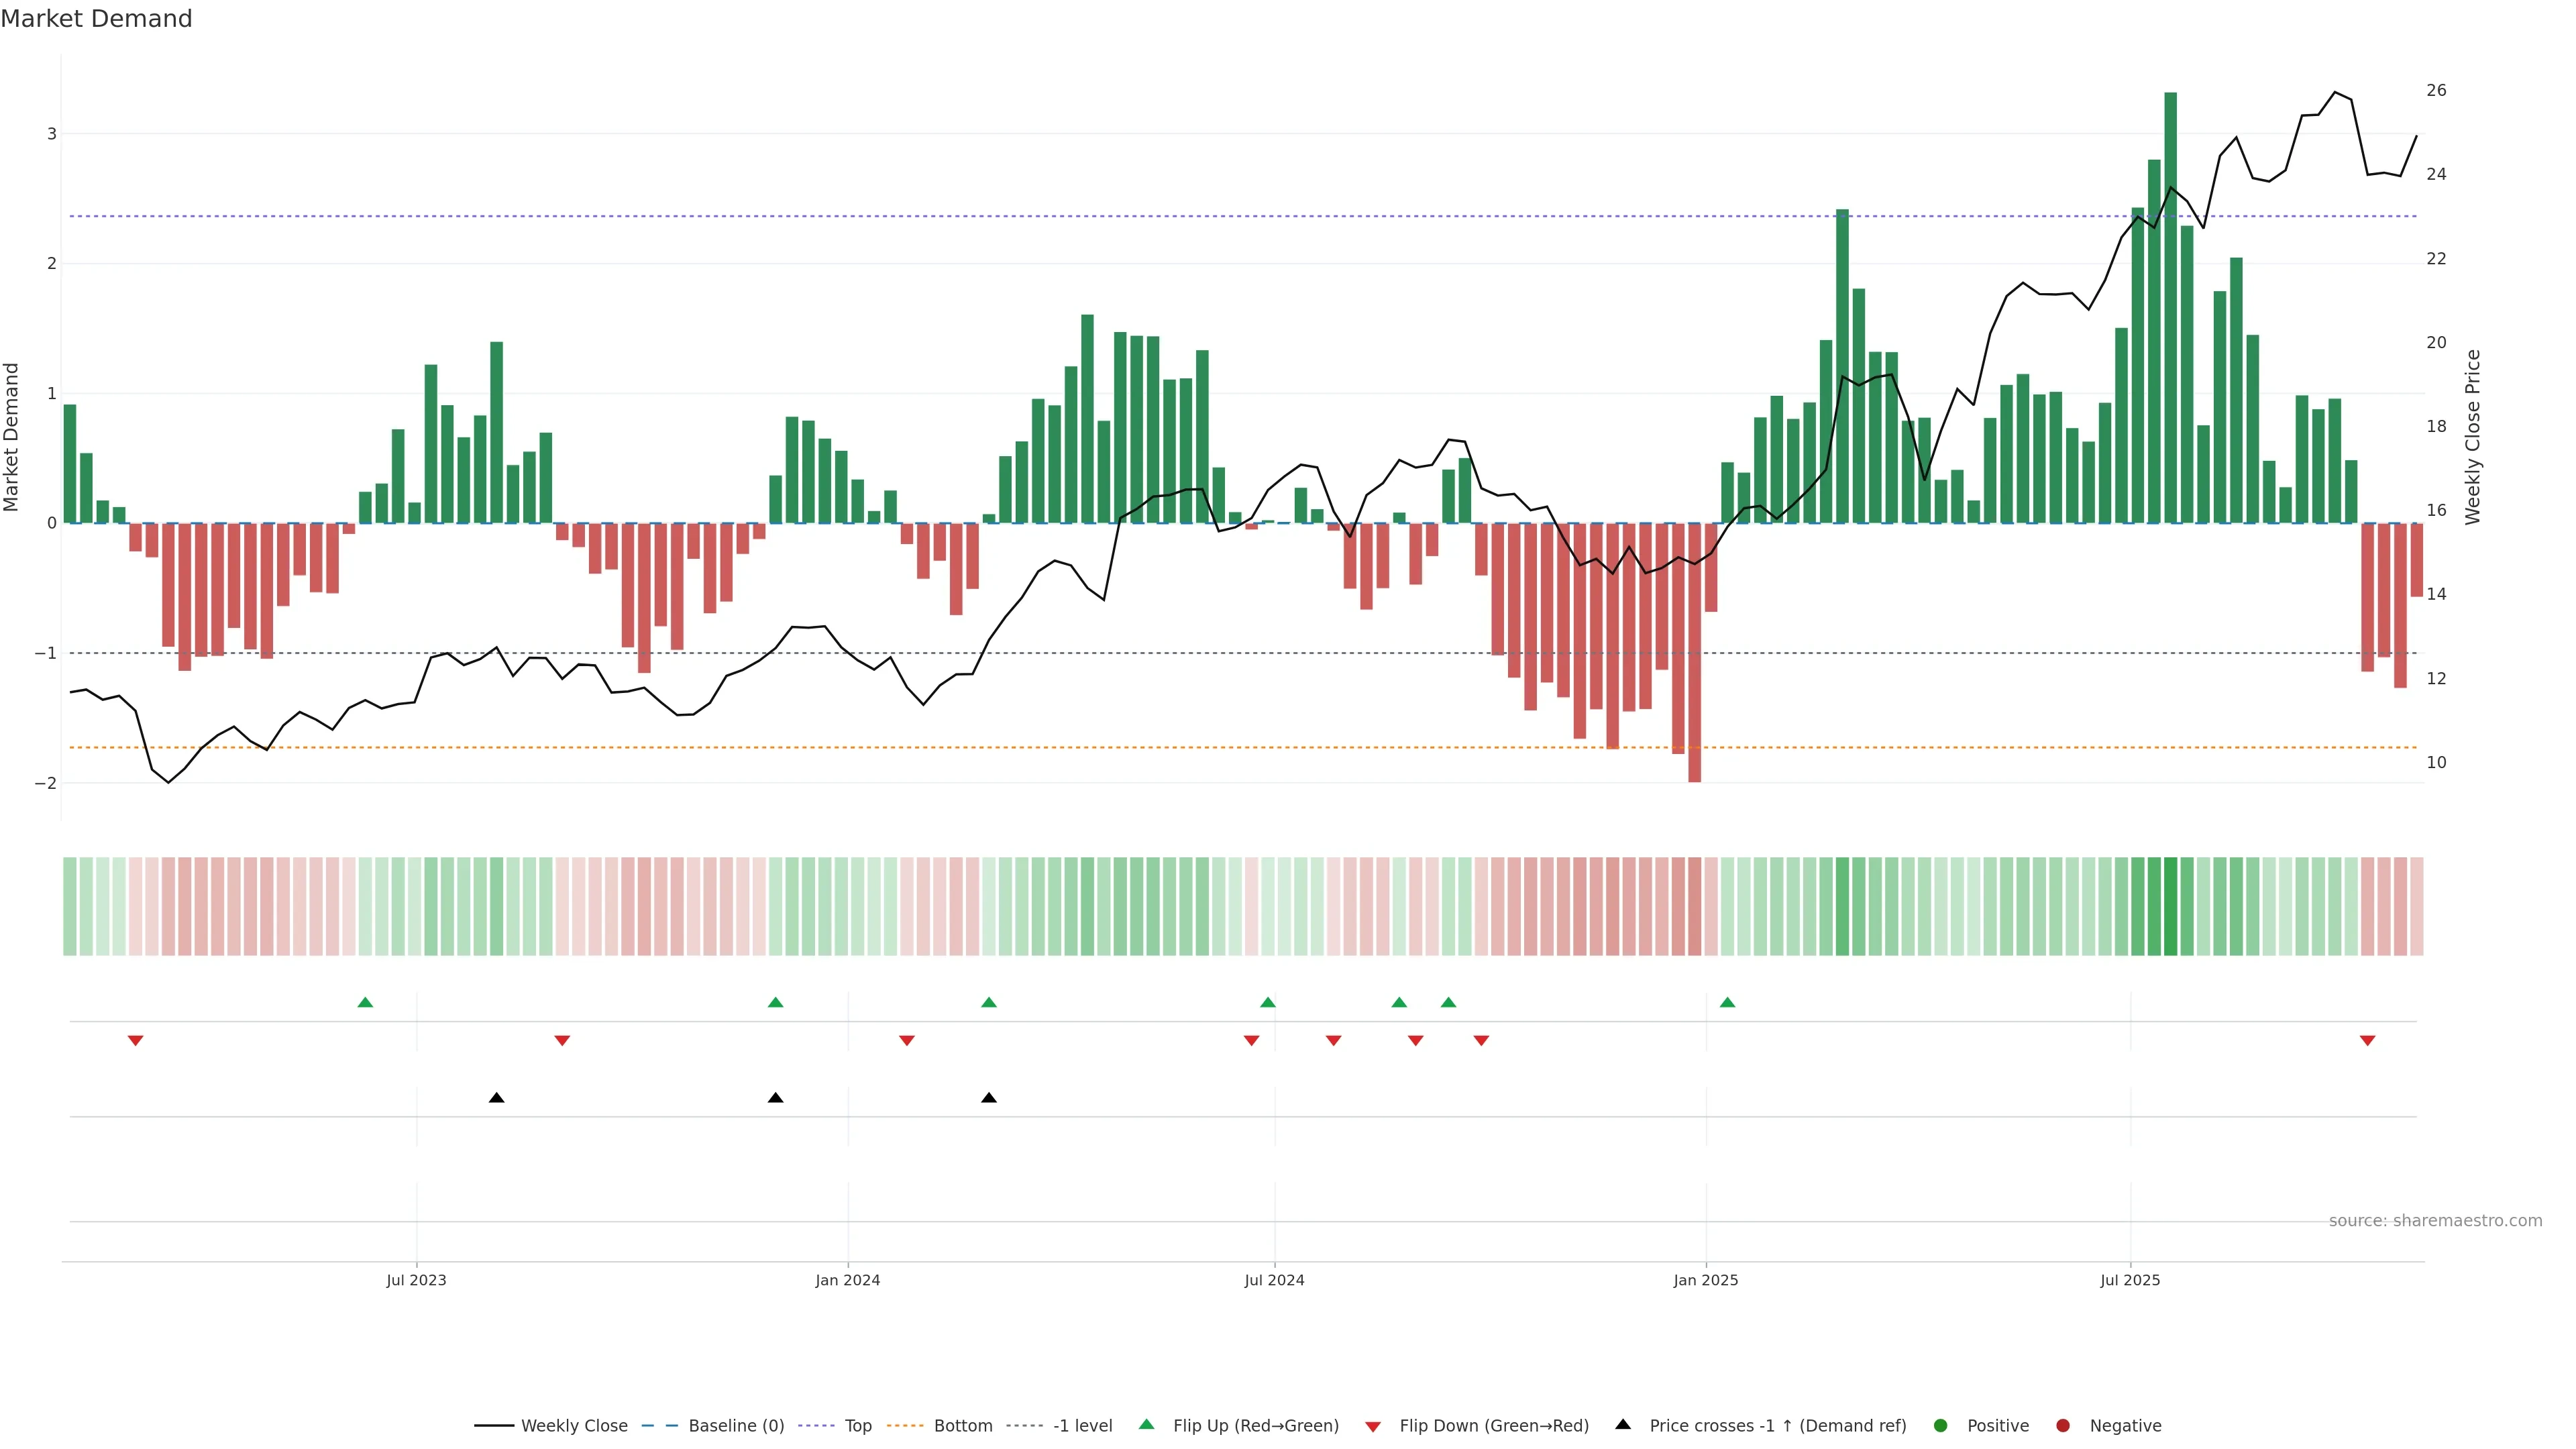This screenshot has height=1449, width=2576.
Task: Click green flip-up marker just after Jan 2025
Action: coord(1727,1002)
